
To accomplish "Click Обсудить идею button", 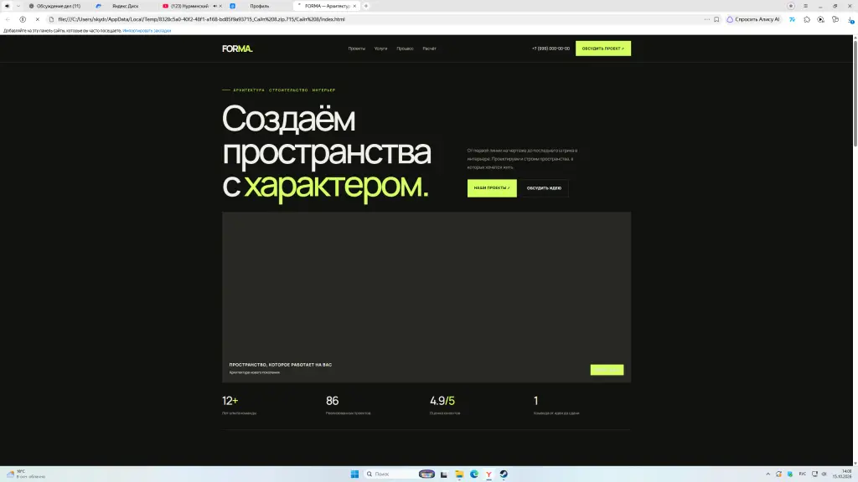I will tap(544, 188).
